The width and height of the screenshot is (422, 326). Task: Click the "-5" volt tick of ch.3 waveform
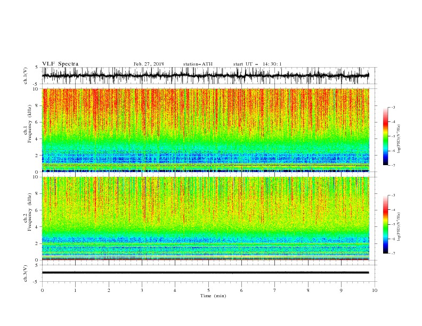tap(36, 282)
